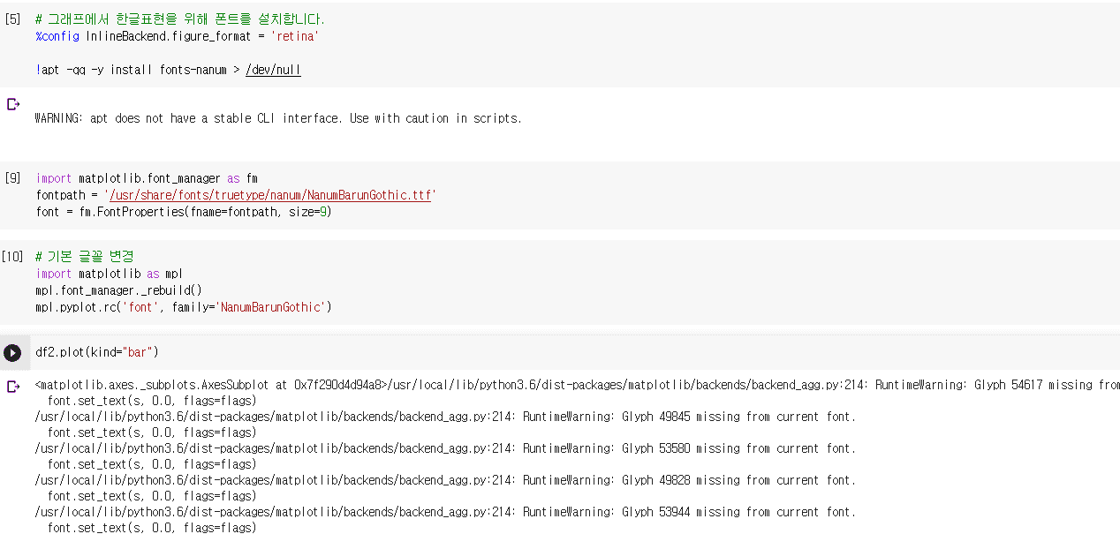The image size is (1120, 534).
Task: Click the %config InlineBackend line
Action: click(x=177, y=36)
